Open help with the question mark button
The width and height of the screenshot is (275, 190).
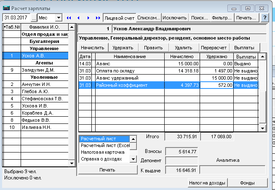click(x=265, y=18)
